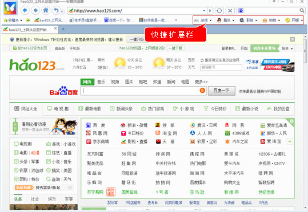Image resolution: width=308 pixels, height=212 pixels.
Task: Open 搜狐 site link
Action: tap(165, 125)
